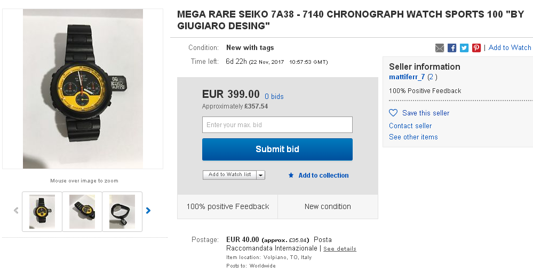Expand the Add to Watch list dropdown arrow
Viewport: 533px width, 275px height.
tap(260, 175)
